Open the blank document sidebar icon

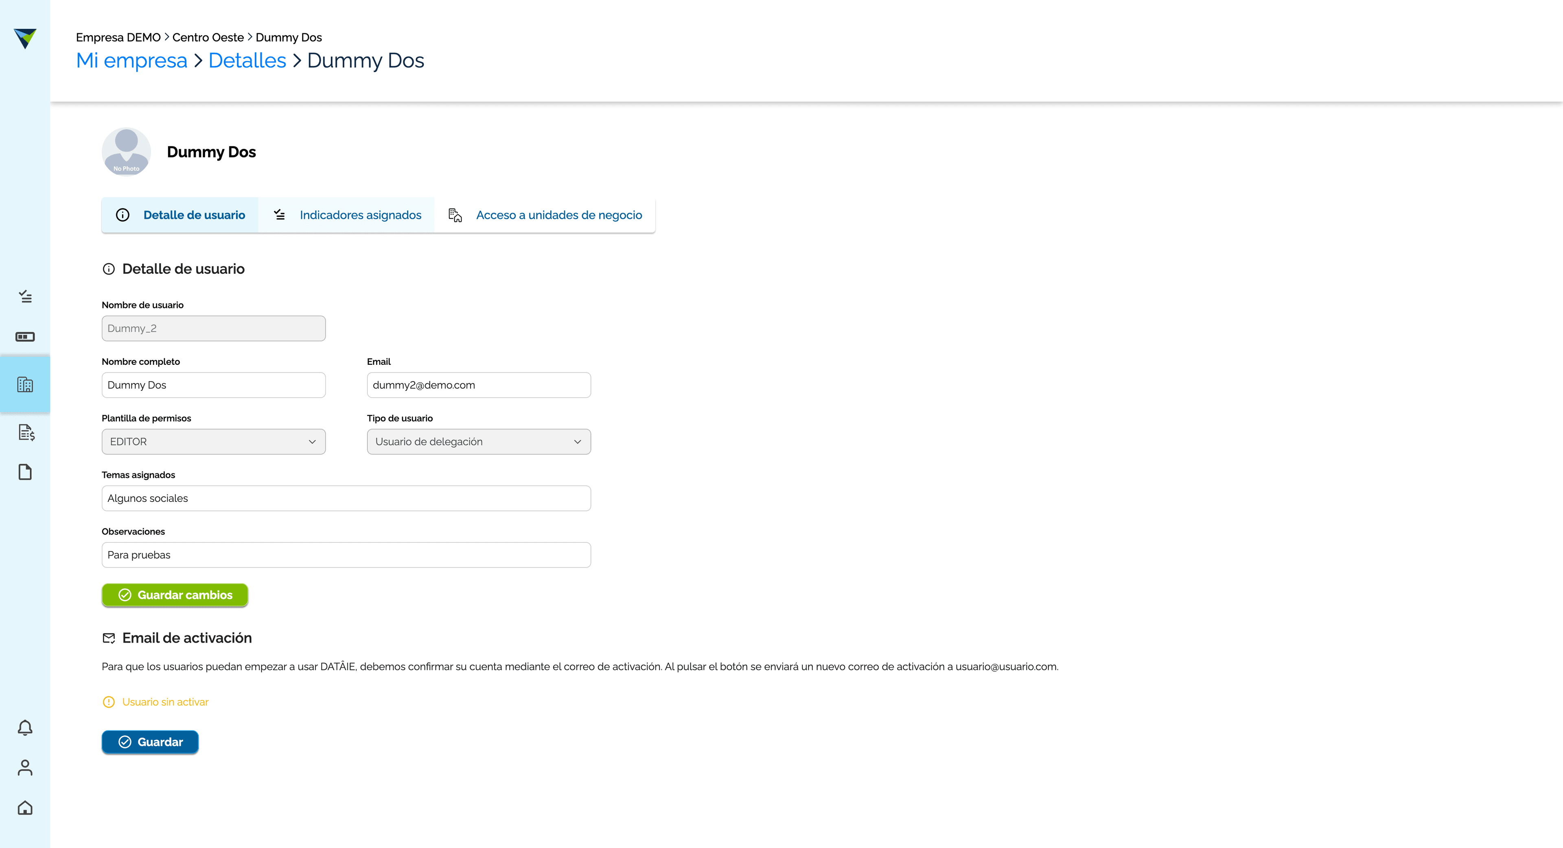click(25, 472)
